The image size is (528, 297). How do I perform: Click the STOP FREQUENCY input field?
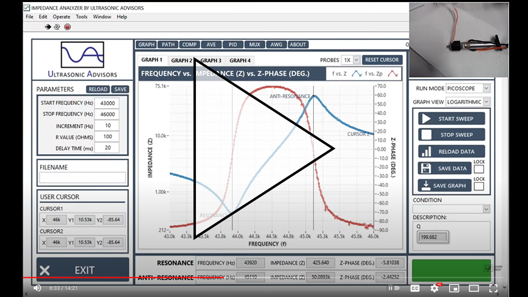coord(107,114)
